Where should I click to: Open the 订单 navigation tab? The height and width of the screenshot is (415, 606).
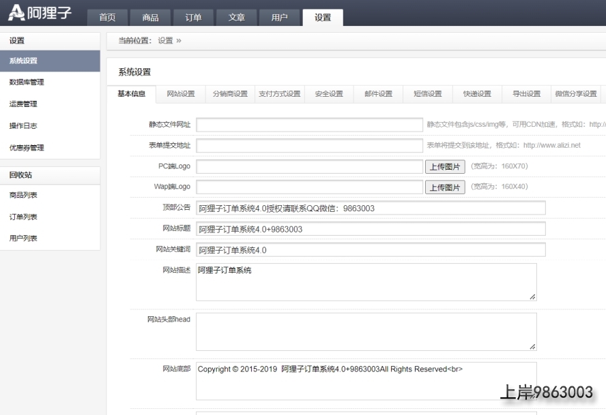(193, 18)
